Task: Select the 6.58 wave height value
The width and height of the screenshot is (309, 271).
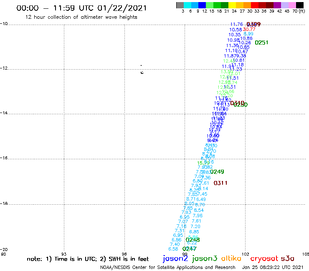Action: pyautogui.click(x=173, y=249)
